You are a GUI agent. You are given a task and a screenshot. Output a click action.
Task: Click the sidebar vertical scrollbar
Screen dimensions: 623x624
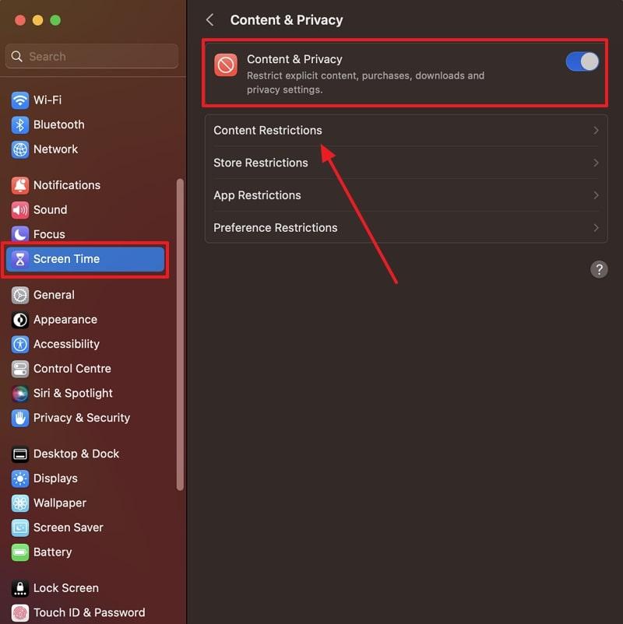pos(180,335)
